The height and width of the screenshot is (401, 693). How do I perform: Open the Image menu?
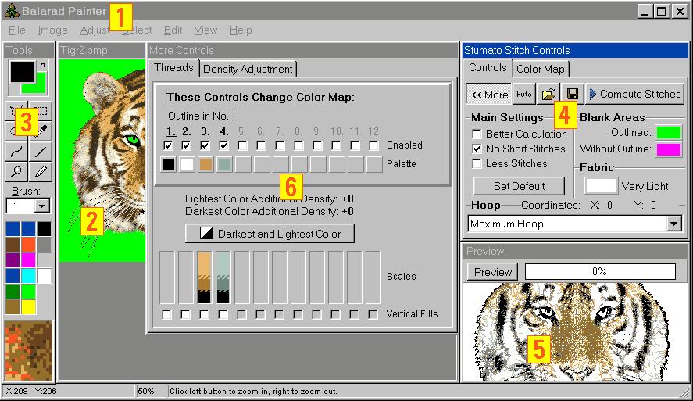[52, 30]
